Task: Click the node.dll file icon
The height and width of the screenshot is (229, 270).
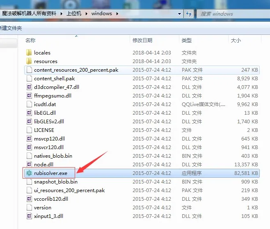Action: coord(29,164)
